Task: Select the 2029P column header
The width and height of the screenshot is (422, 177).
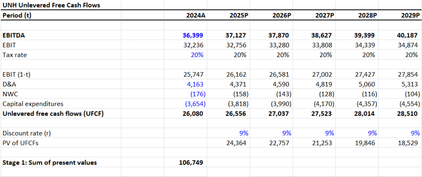Action: coord(410,15)
